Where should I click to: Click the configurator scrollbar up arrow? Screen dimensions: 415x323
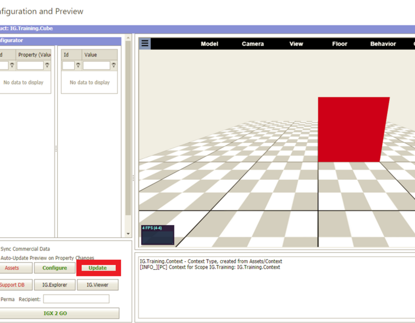click(128, 38)
